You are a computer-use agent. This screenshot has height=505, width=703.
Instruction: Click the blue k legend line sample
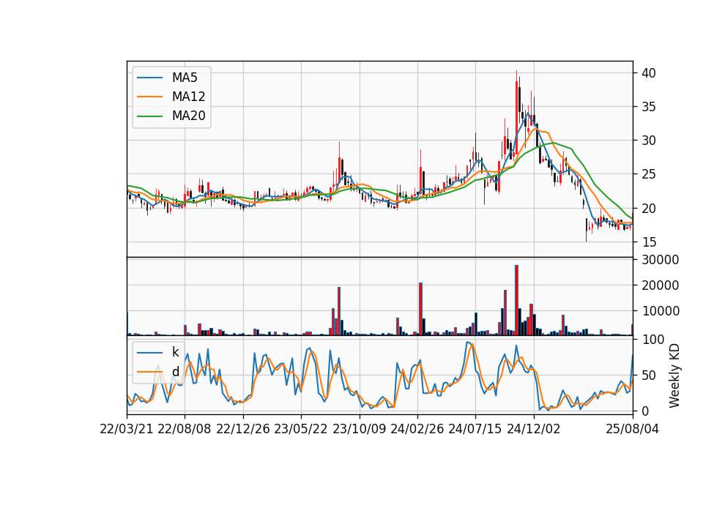point(149,352)
